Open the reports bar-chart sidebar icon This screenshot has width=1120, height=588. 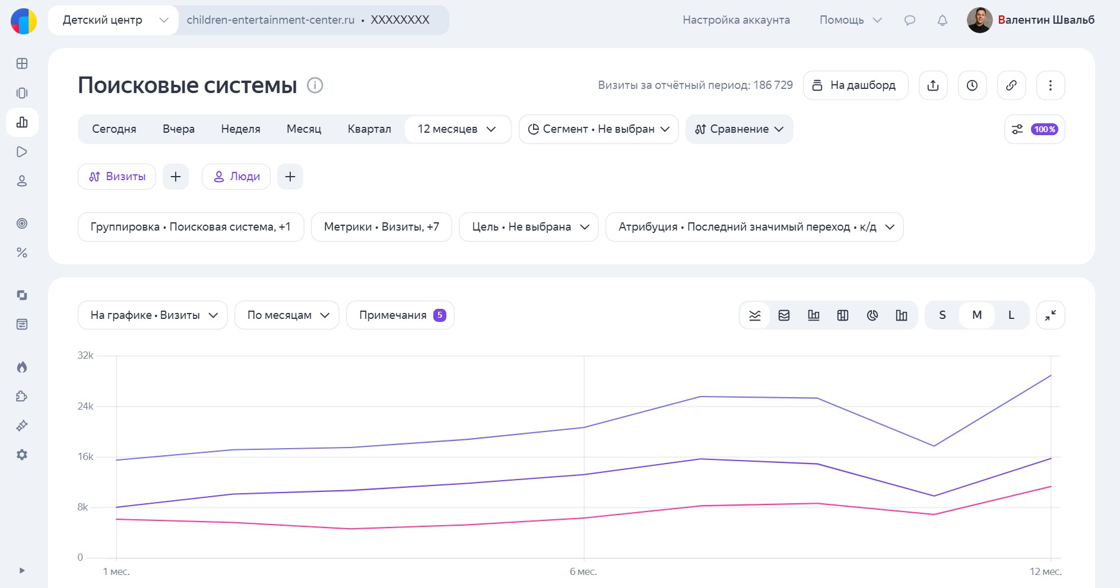(x=22, y=122)
